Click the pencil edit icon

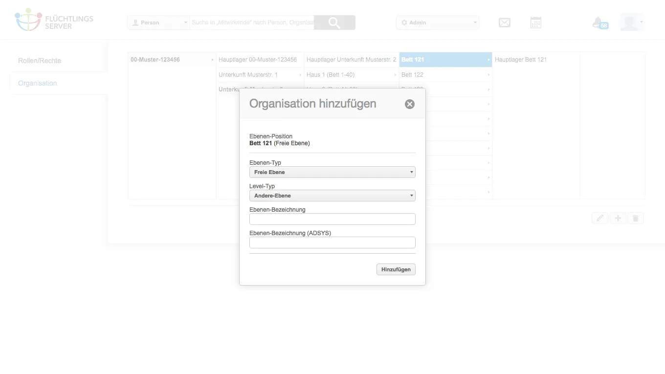600,218
